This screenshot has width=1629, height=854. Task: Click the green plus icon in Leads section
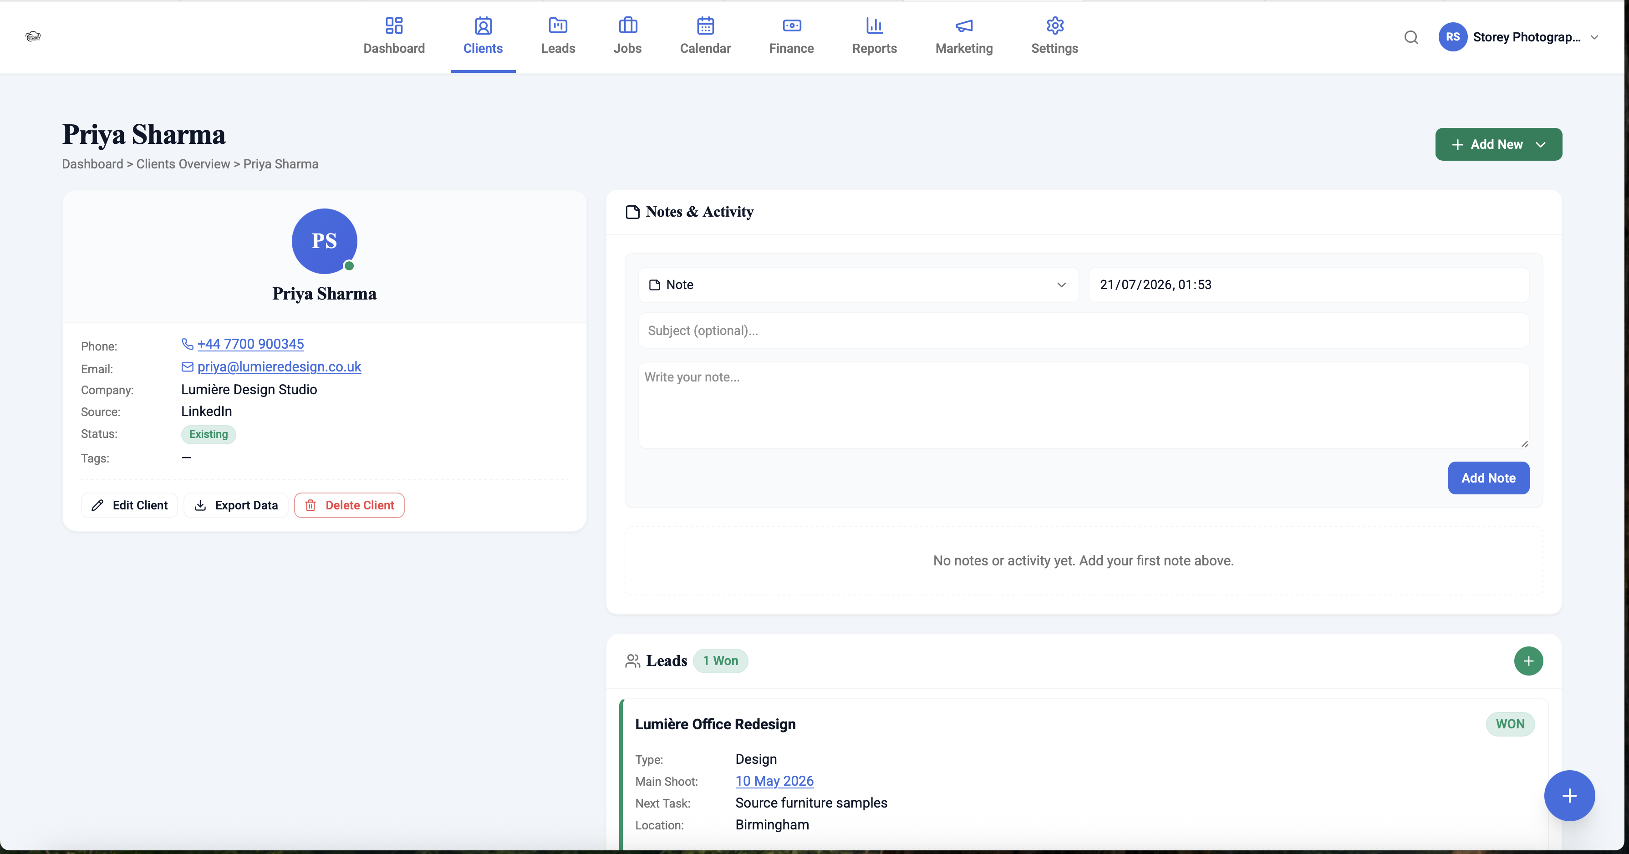click(1528, 661)
